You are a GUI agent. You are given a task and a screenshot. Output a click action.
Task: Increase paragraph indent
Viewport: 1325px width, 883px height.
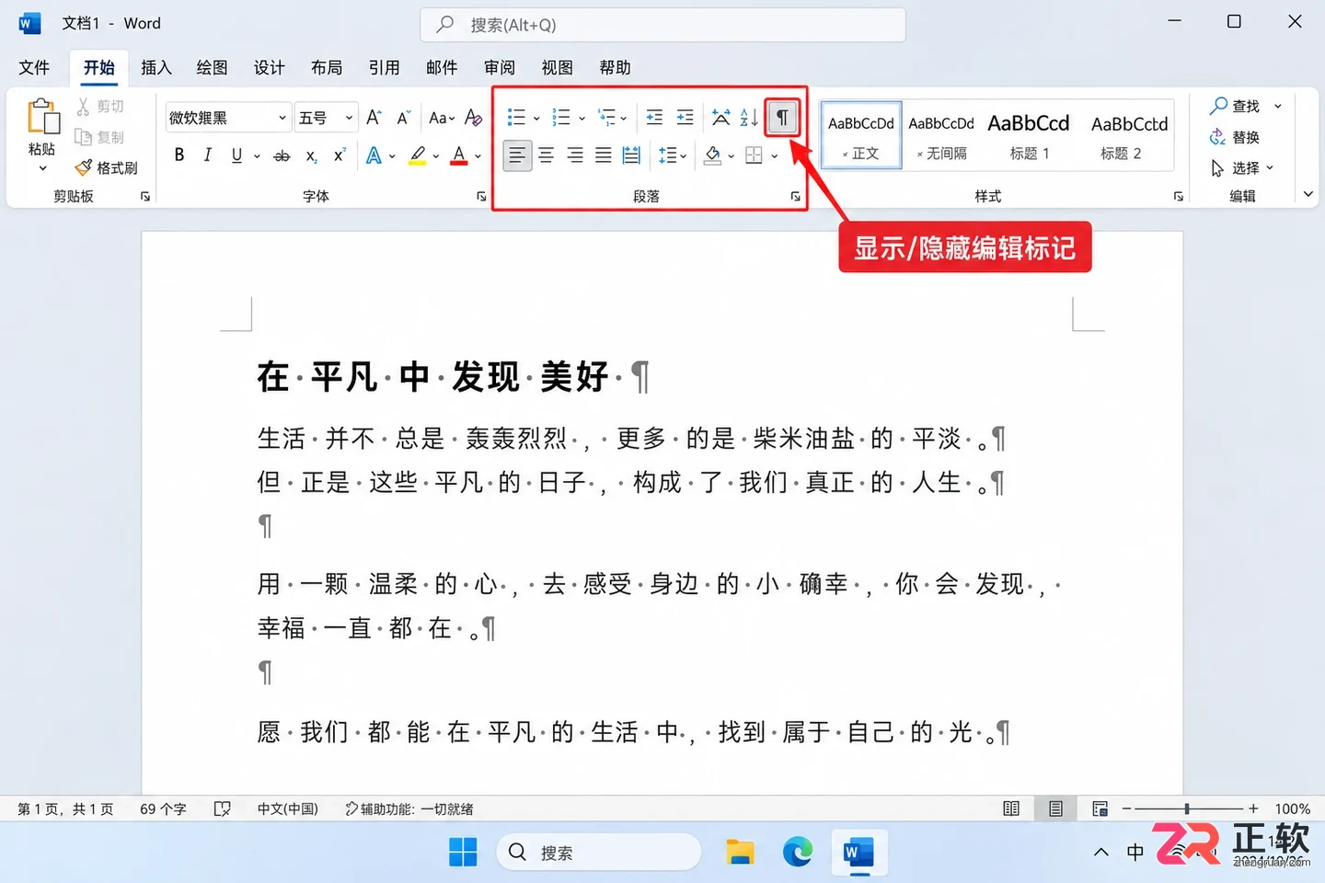click(686, 117)
